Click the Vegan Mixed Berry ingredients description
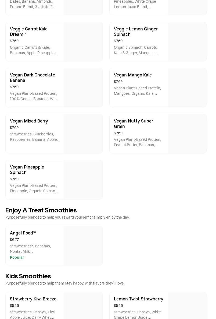This screenshot has height=319, width=216. tap(34, 137)
